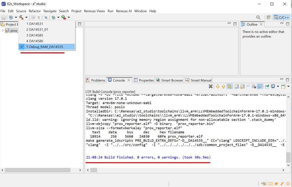
Task: Open dropdown next to Display Selected Console
Action: 278,86
